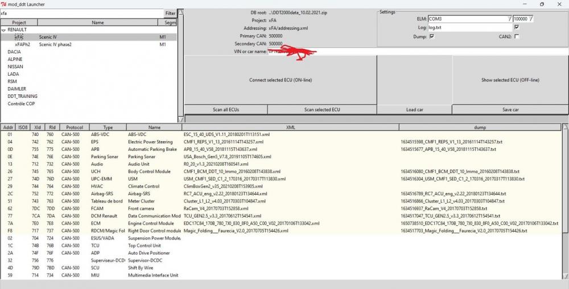The height and width of the screenshot is (289, 569).
Task: Select the ALPINE brand in tree
Action: click(x=15, y=59)
